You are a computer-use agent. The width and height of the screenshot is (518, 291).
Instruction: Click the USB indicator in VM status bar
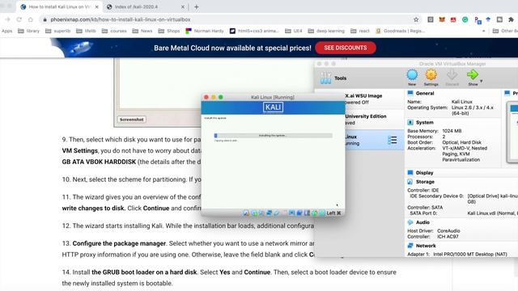276,213
